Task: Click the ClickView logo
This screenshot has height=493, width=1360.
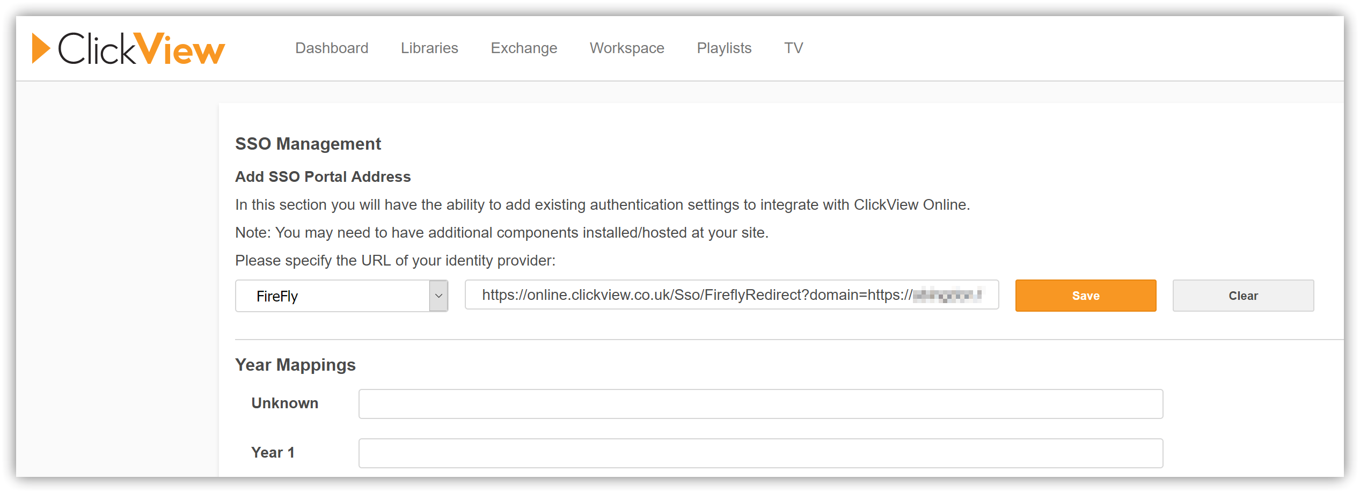Action: point(128,48)
